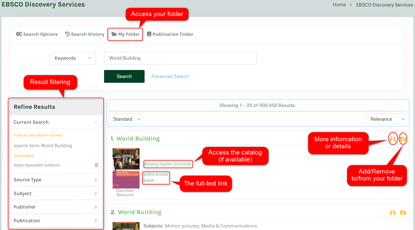
Task: Click the search term World Building text
Action: click(x=43, y=146)
